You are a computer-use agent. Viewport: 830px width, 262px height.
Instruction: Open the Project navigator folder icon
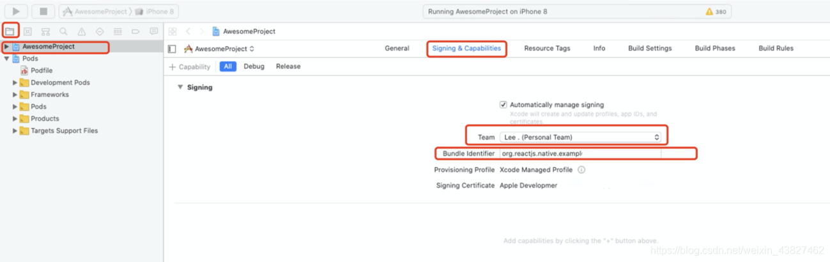[x=10, y=31]
